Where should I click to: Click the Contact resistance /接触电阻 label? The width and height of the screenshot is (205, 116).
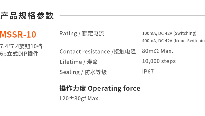[x=98, y=52]
